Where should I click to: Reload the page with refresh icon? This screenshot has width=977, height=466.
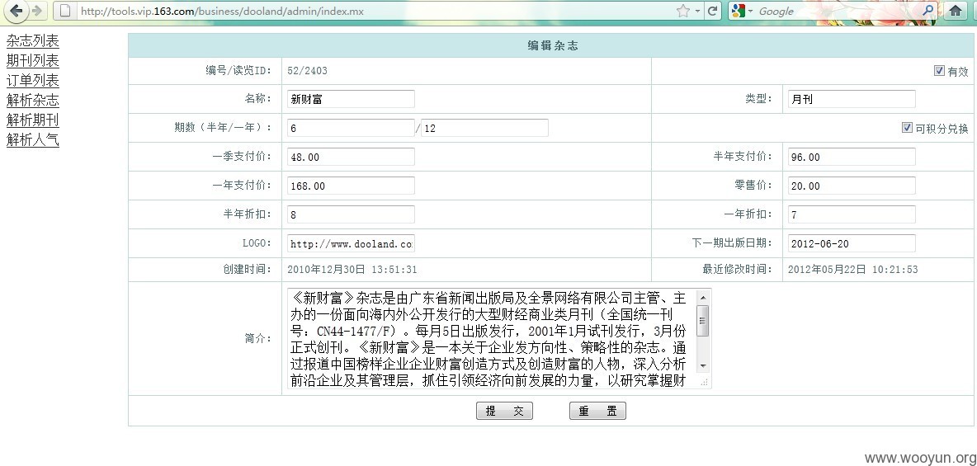click(x=712, y=11)
